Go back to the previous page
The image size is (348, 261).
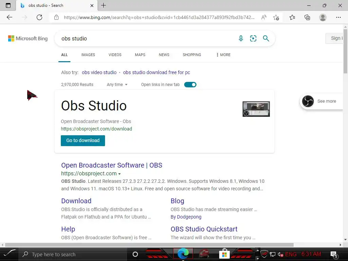click(9, 17)
